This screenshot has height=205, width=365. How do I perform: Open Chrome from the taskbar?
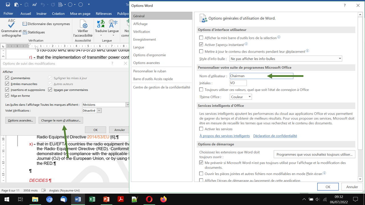click(x=49, y=199)
